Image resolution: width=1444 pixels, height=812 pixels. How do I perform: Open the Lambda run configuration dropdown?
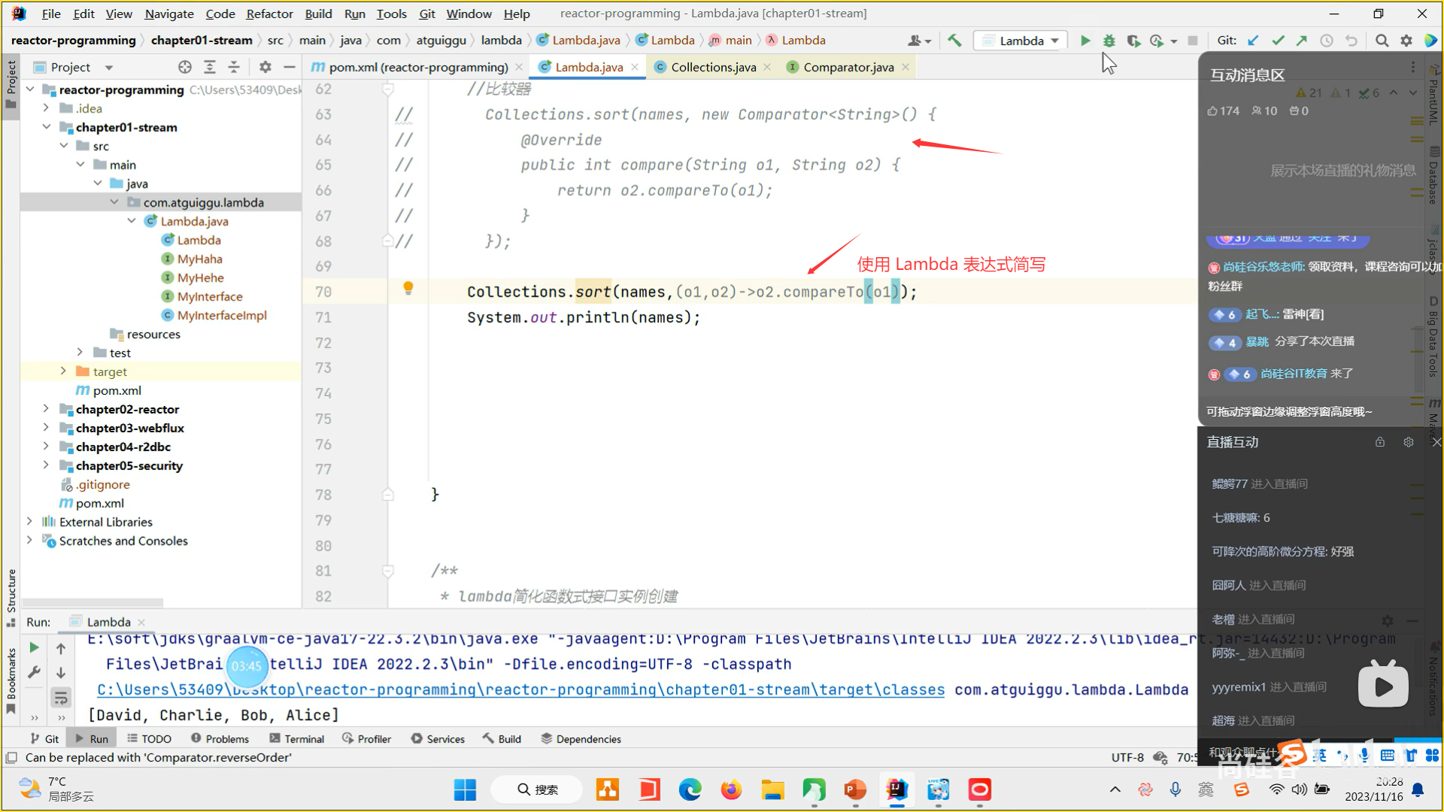coord(1021,41)
